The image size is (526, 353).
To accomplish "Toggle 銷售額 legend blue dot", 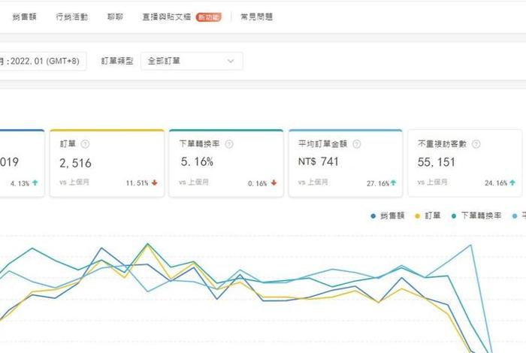I will (373, 216).
